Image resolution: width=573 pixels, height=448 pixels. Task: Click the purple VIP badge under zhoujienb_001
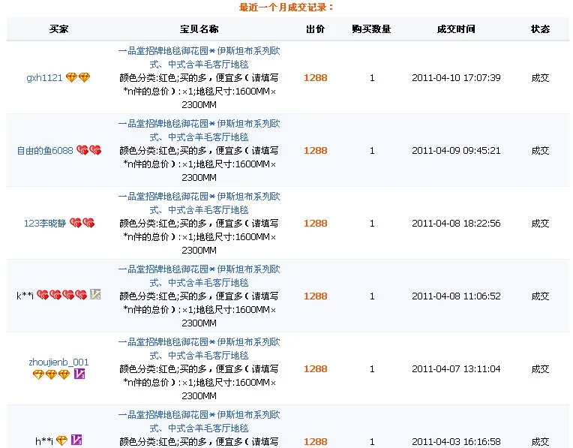coord(79,374)
